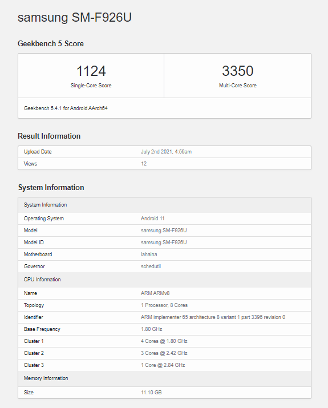Click the Geekbench 5.4.1 for Android AArch64 text
Viewport: 328px width, 408px height.
click(66, 108)
